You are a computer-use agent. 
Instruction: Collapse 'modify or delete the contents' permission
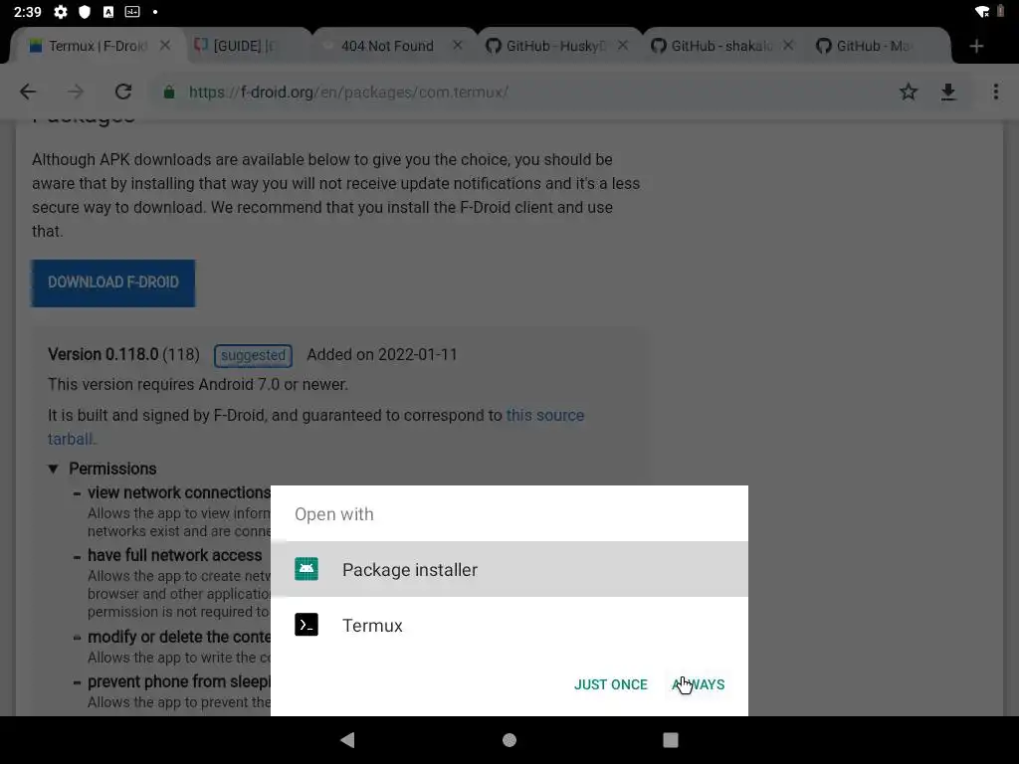tap(77, 638)
